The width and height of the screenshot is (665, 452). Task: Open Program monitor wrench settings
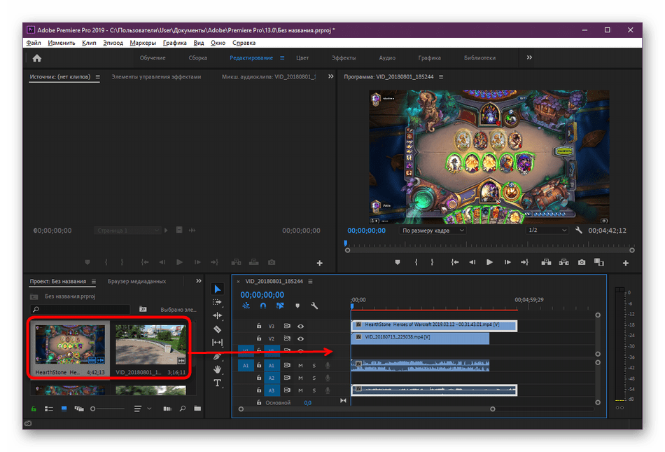click(x=578, y=230)
